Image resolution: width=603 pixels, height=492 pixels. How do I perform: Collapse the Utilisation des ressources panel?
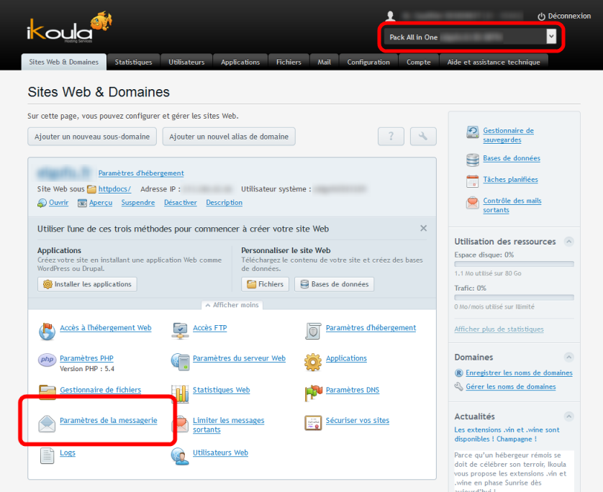click(569, 242)
